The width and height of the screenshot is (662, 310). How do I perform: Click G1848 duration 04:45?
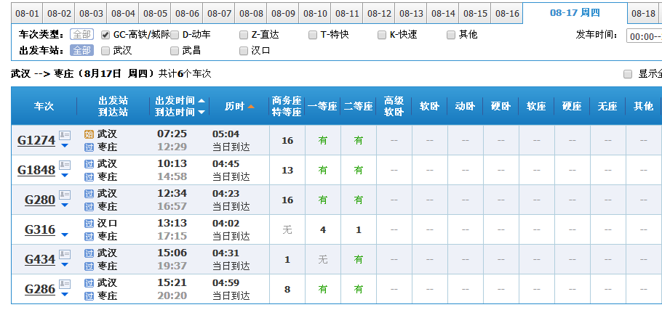(x=226, y=164)
